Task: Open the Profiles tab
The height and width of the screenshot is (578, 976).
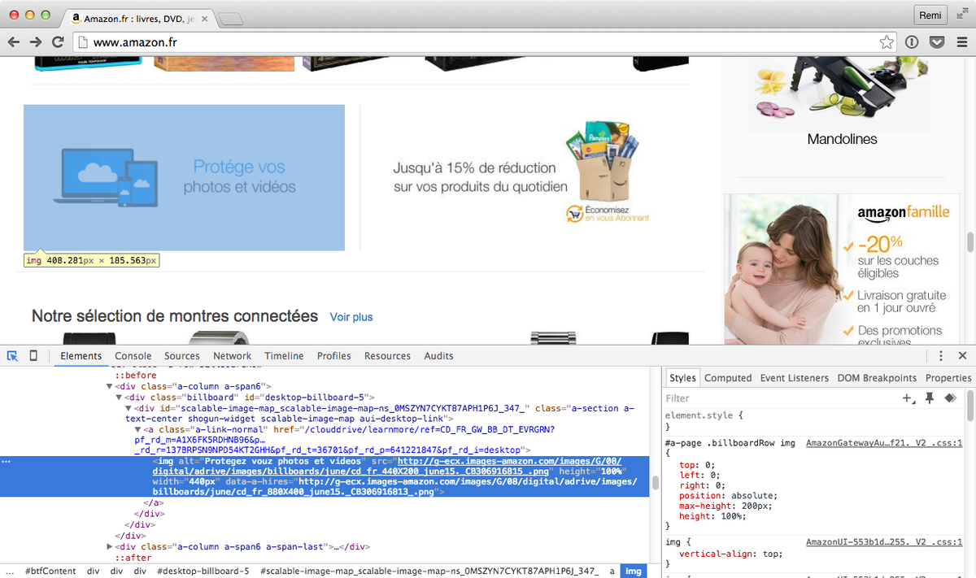Action: coord(333,356)
